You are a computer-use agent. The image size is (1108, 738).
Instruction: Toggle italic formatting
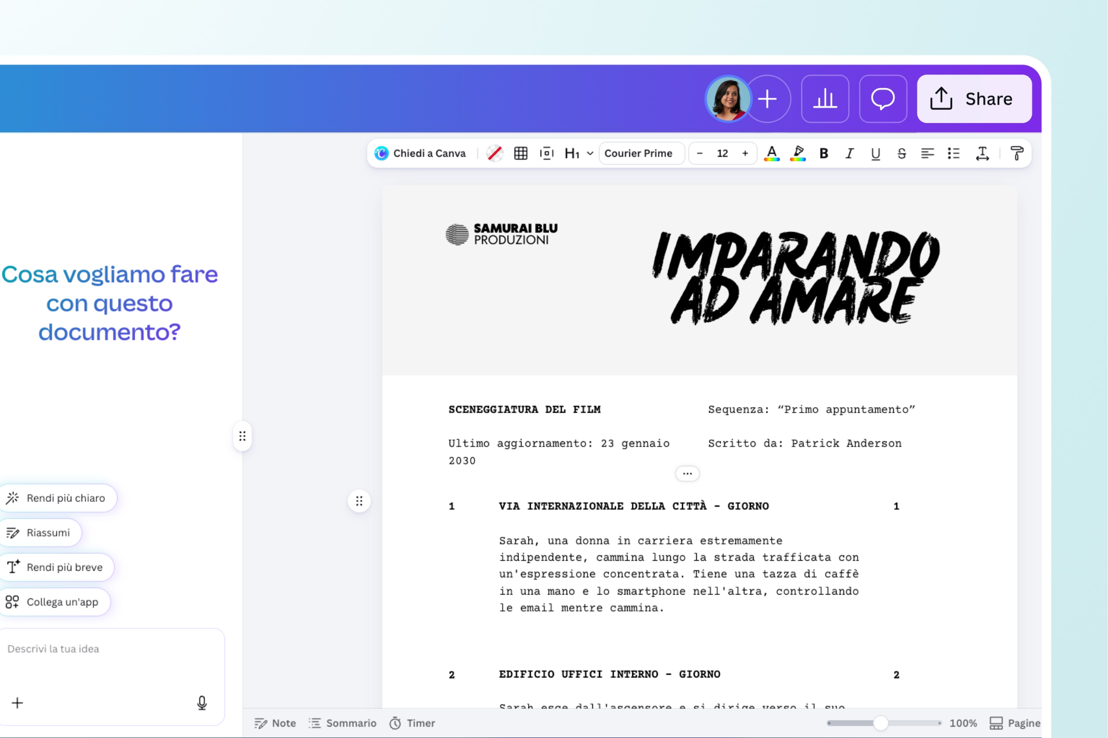click(x=850, y=154)
